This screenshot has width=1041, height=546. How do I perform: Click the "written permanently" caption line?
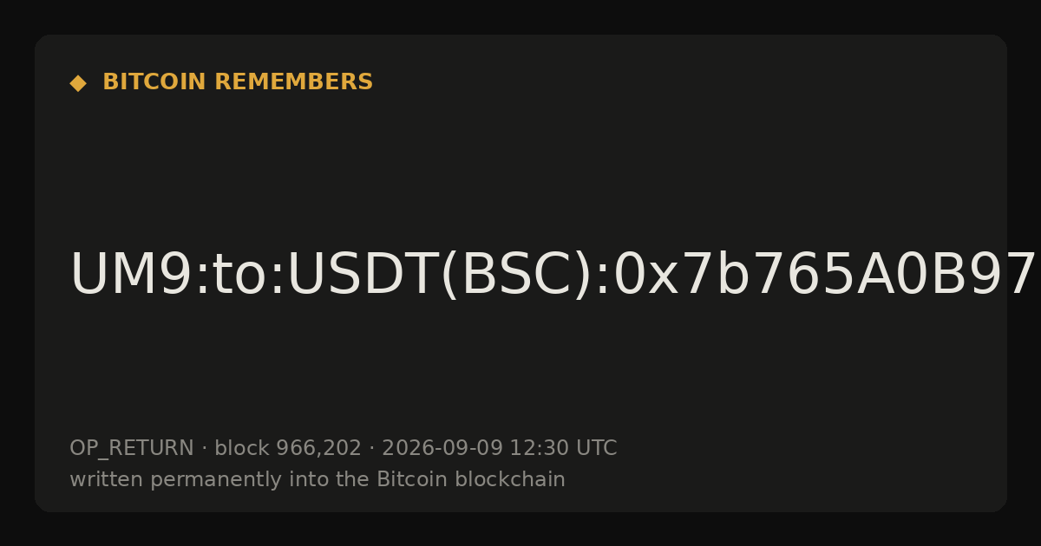318,480
